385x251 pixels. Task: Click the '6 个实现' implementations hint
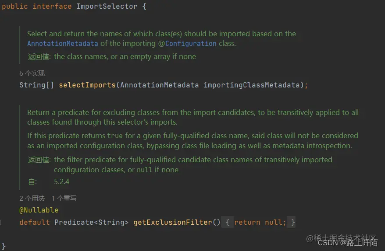pyautogui.click(x=32, y=73)
